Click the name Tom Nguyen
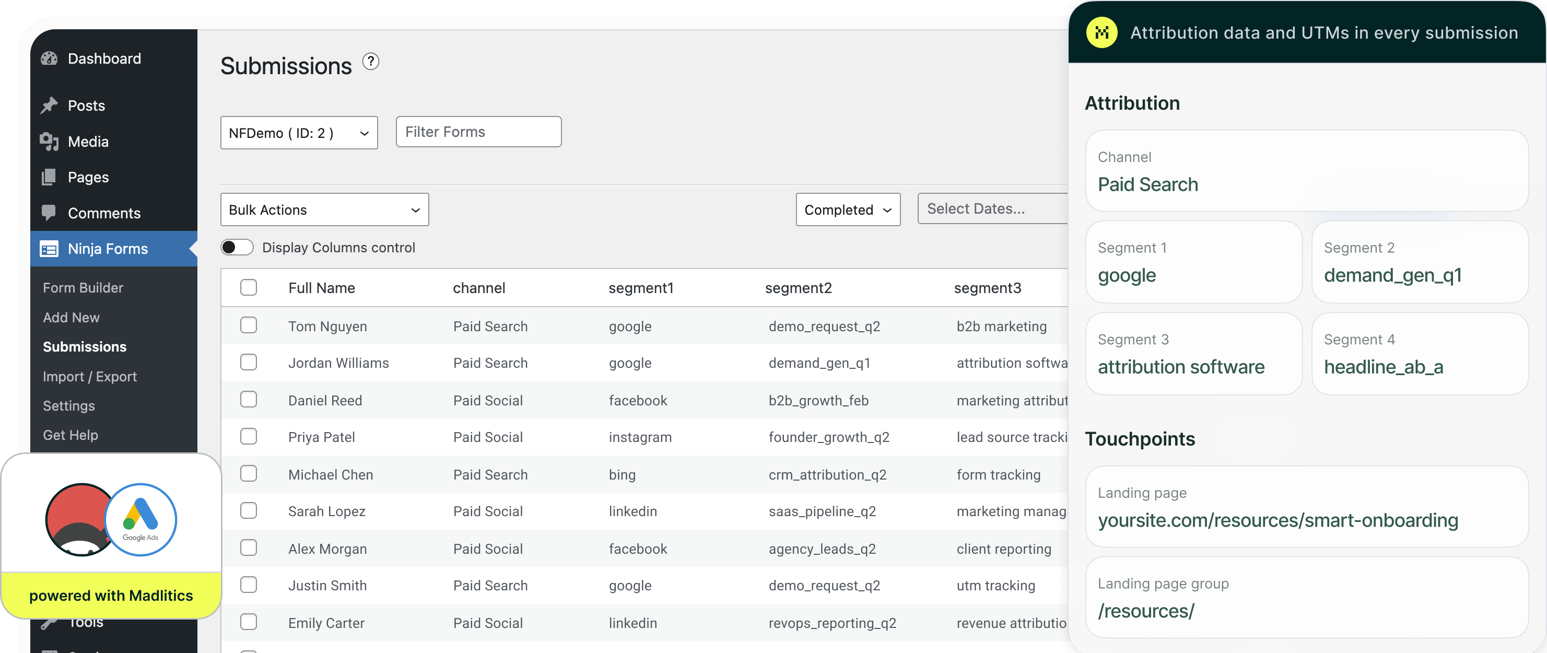The width and height of the screenshot is (1547, 653). coord(327,326)
